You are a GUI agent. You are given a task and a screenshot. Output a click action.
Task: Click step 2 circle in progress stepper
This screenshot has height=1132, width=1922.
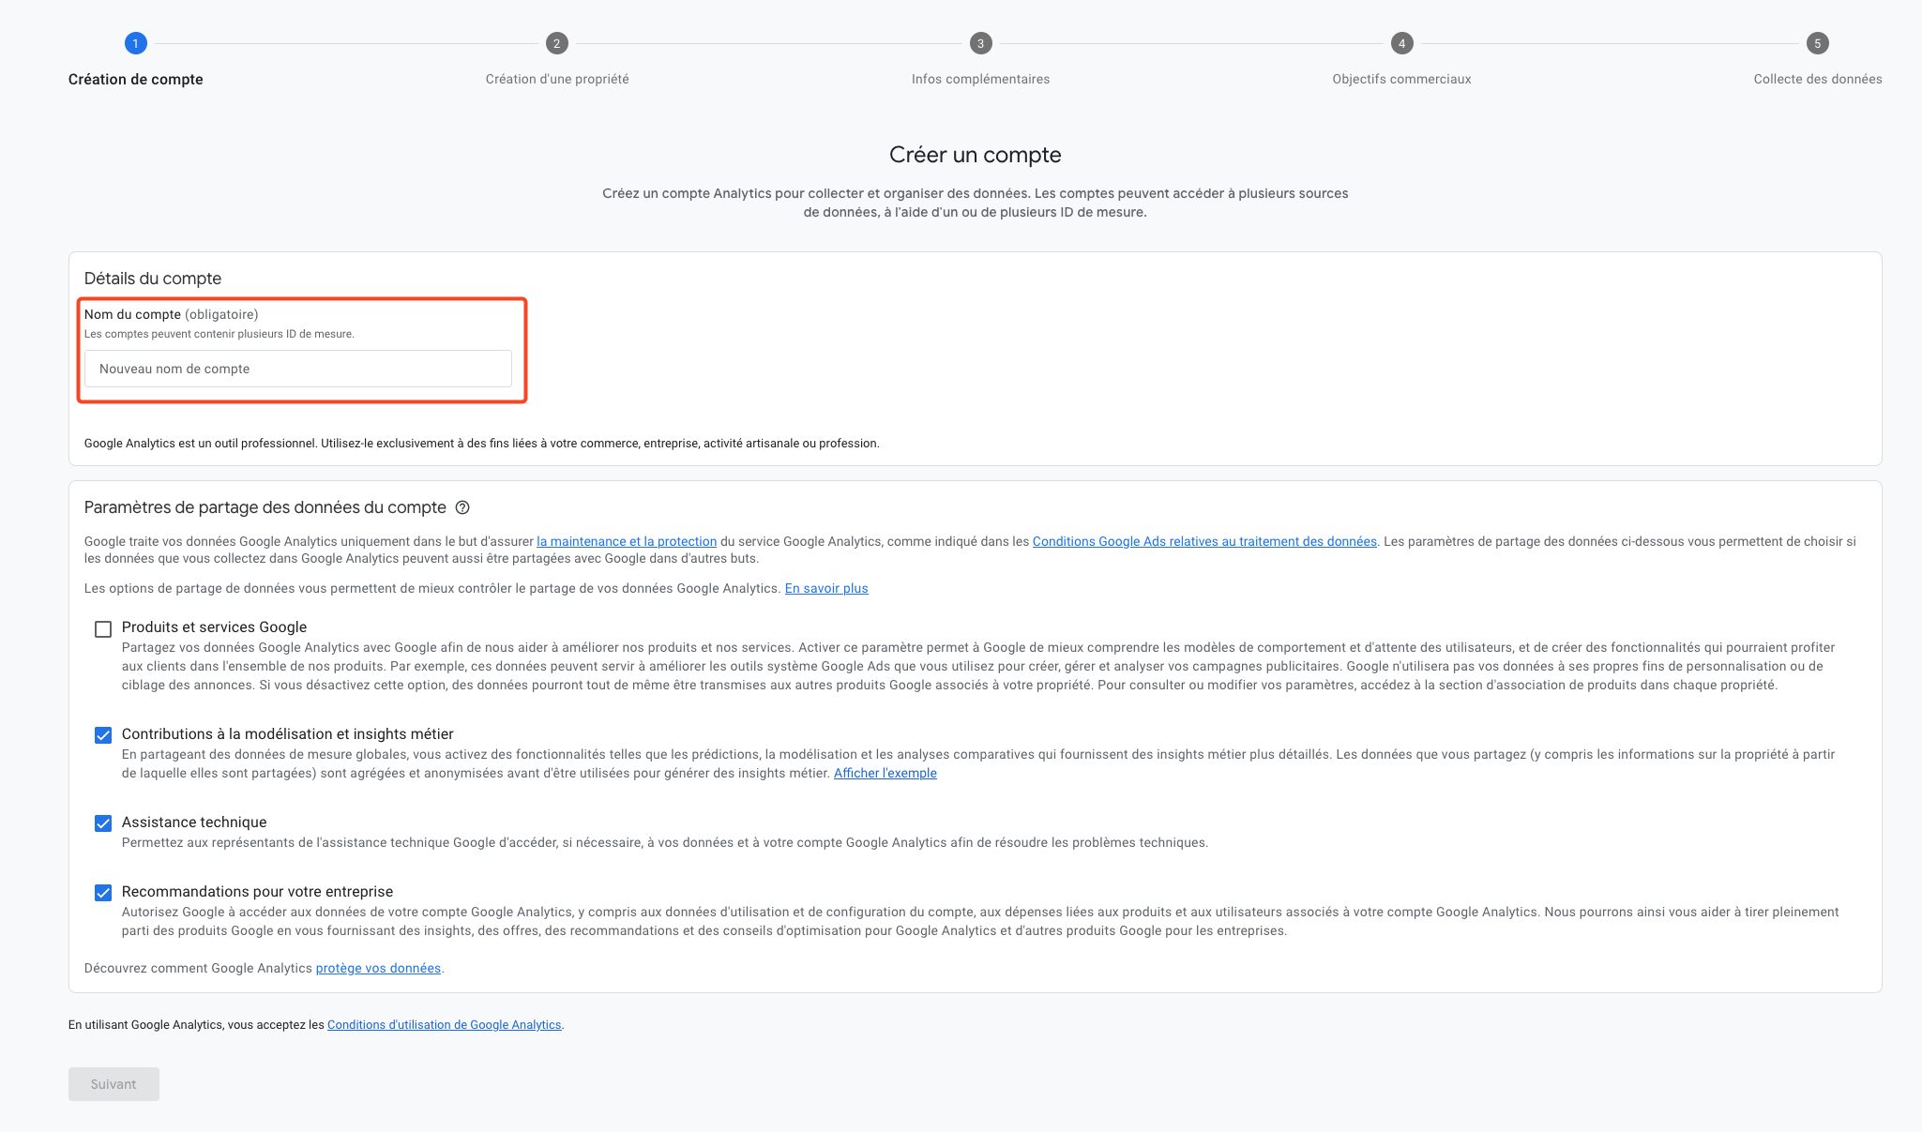pyautogui.click(x=556, y=43)
